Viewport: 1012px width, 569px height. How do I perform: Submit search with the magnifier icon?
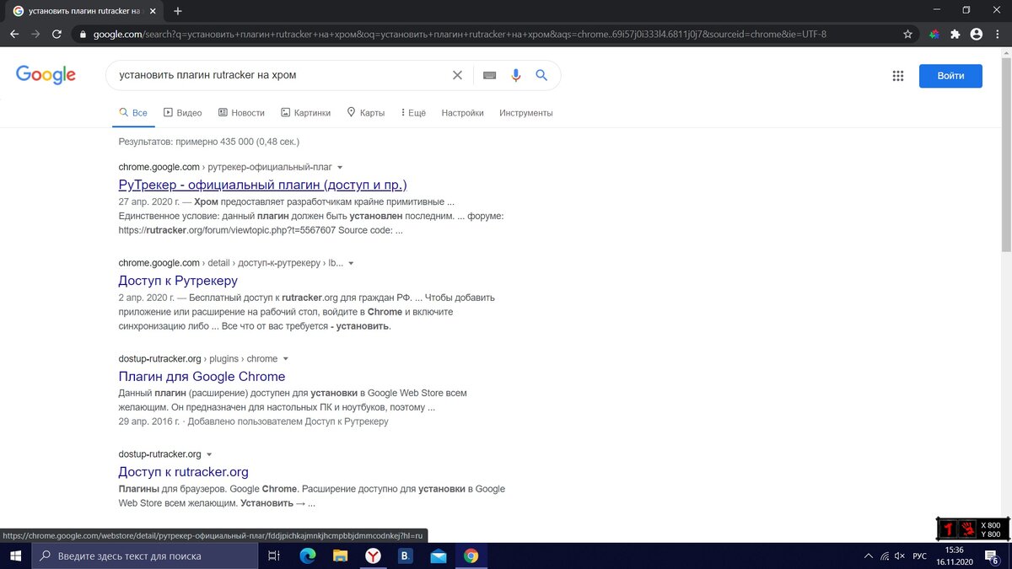tap(541, 75)
